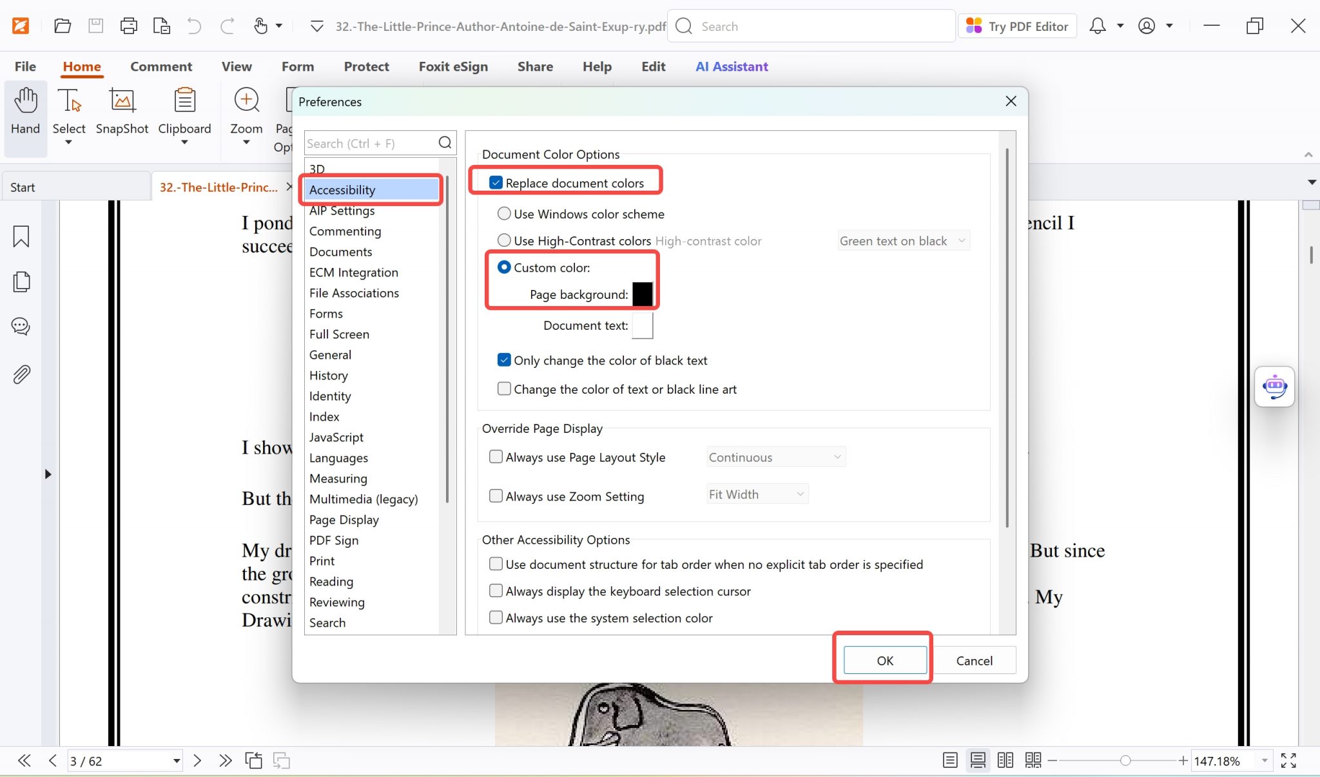This screenshot has height=777, width=1320.
Task: Check Change the color of text or black line art
Action: [x=504, y=388]
